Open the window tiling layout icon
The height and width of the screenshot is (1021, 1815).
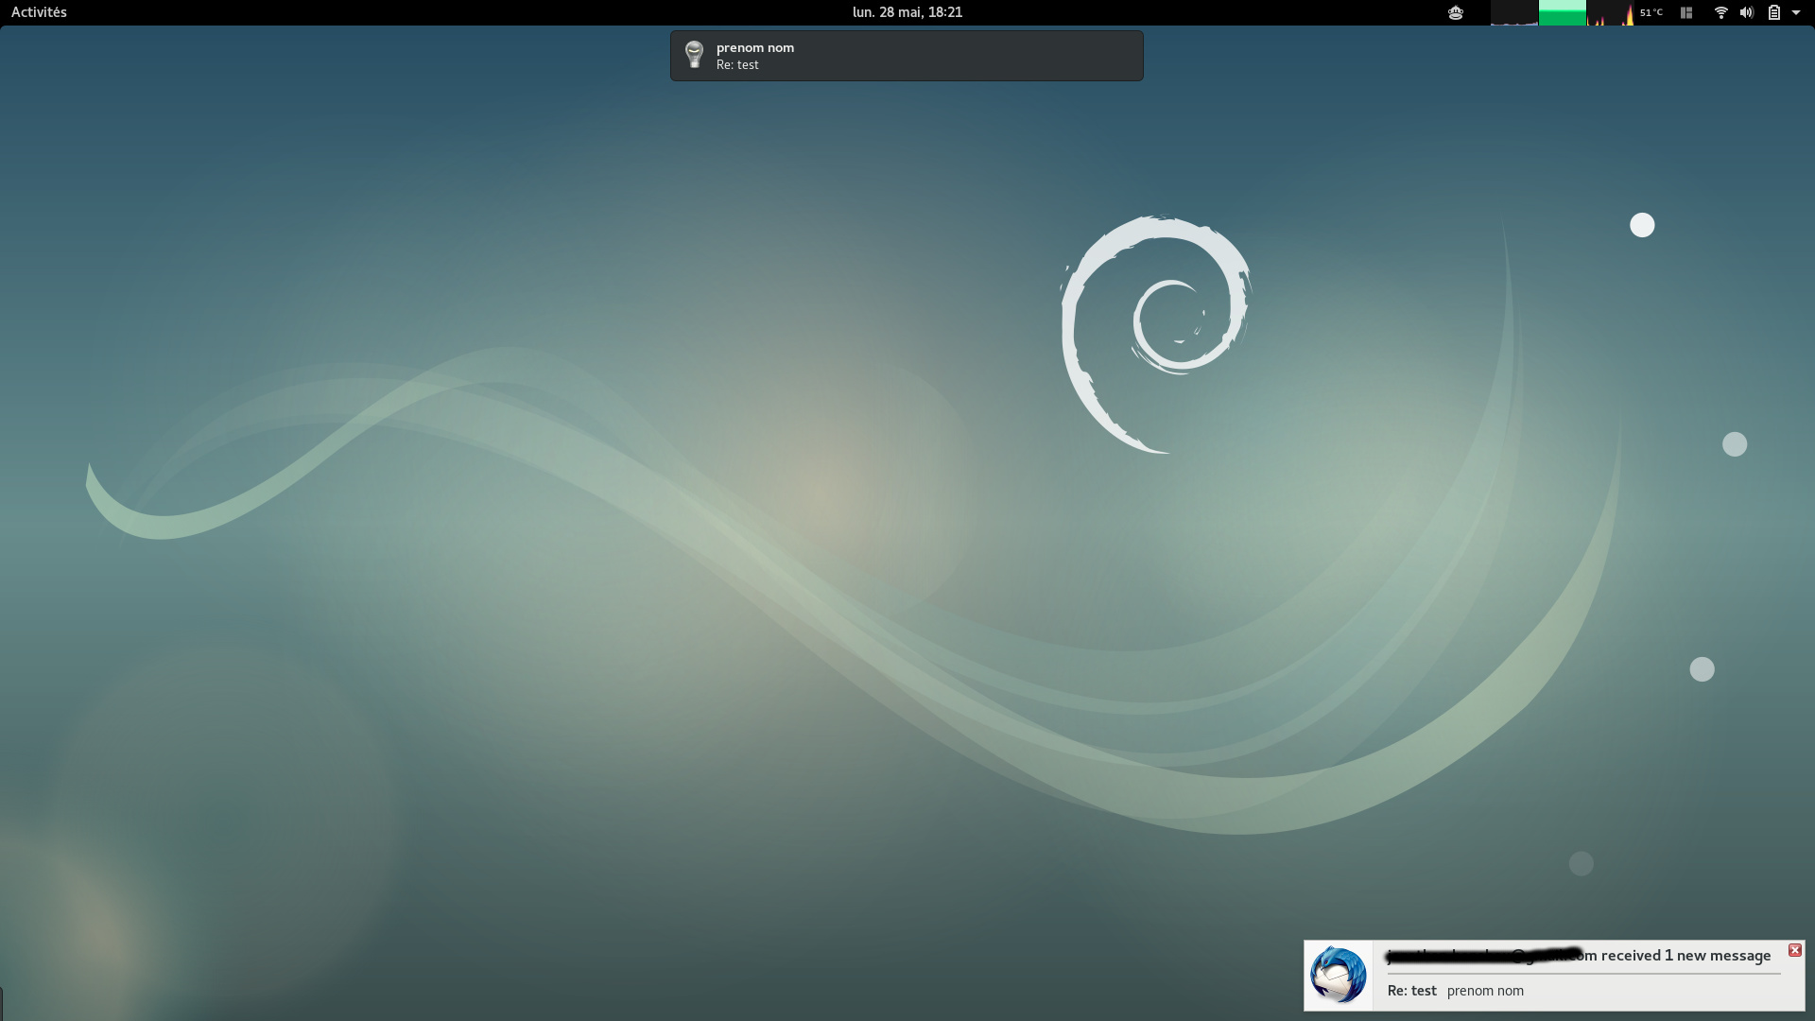pyautogui.click(x=1685, y=12)
